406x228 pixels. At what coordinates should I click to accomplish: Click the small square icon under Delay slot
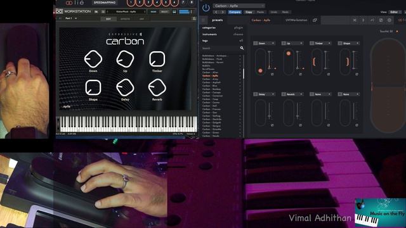click(272, 125)
